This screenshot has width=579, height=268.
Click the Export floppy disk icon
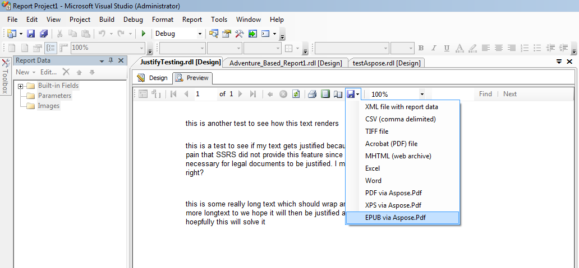[351, 94]
